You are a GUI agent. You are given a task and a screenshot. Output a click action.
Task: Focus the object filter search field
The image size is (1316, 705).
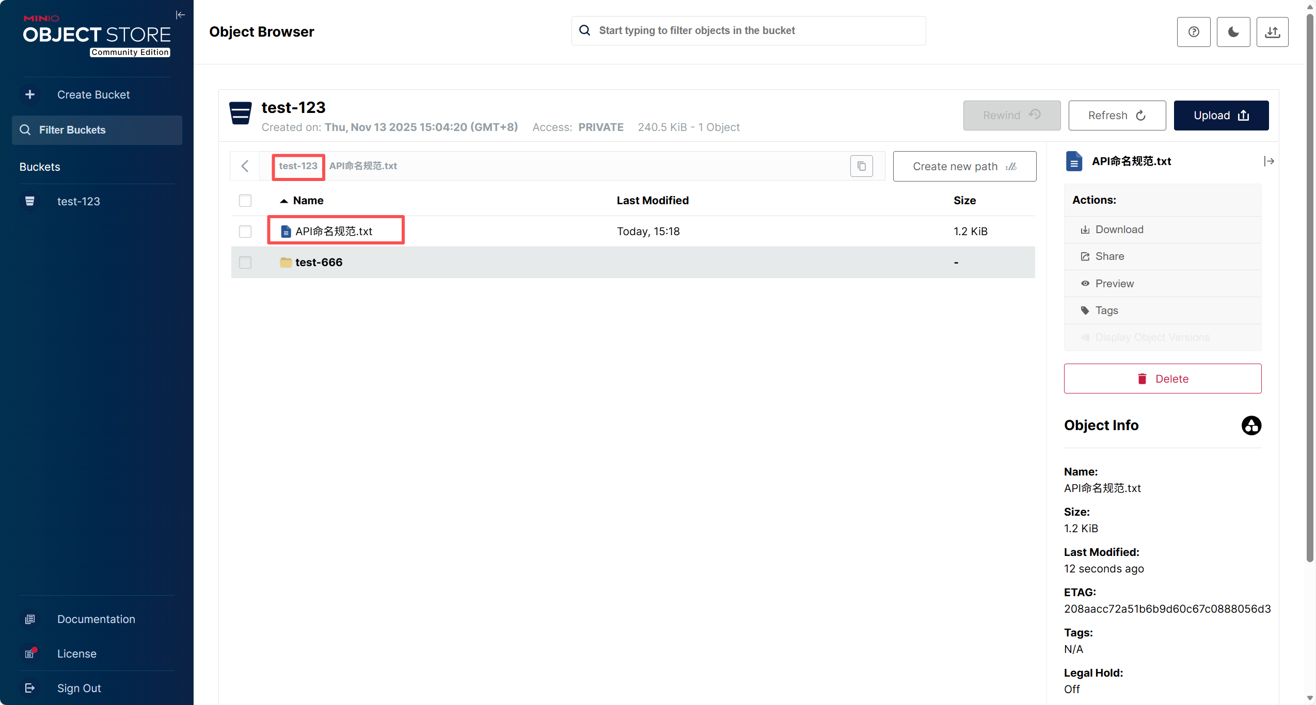point(756,30)
